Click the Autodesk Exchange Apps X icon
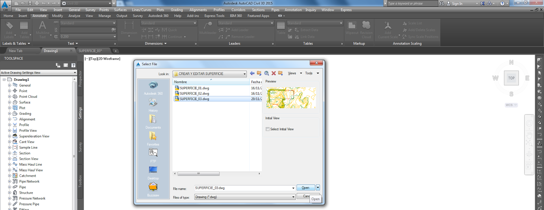 [482, 3]
